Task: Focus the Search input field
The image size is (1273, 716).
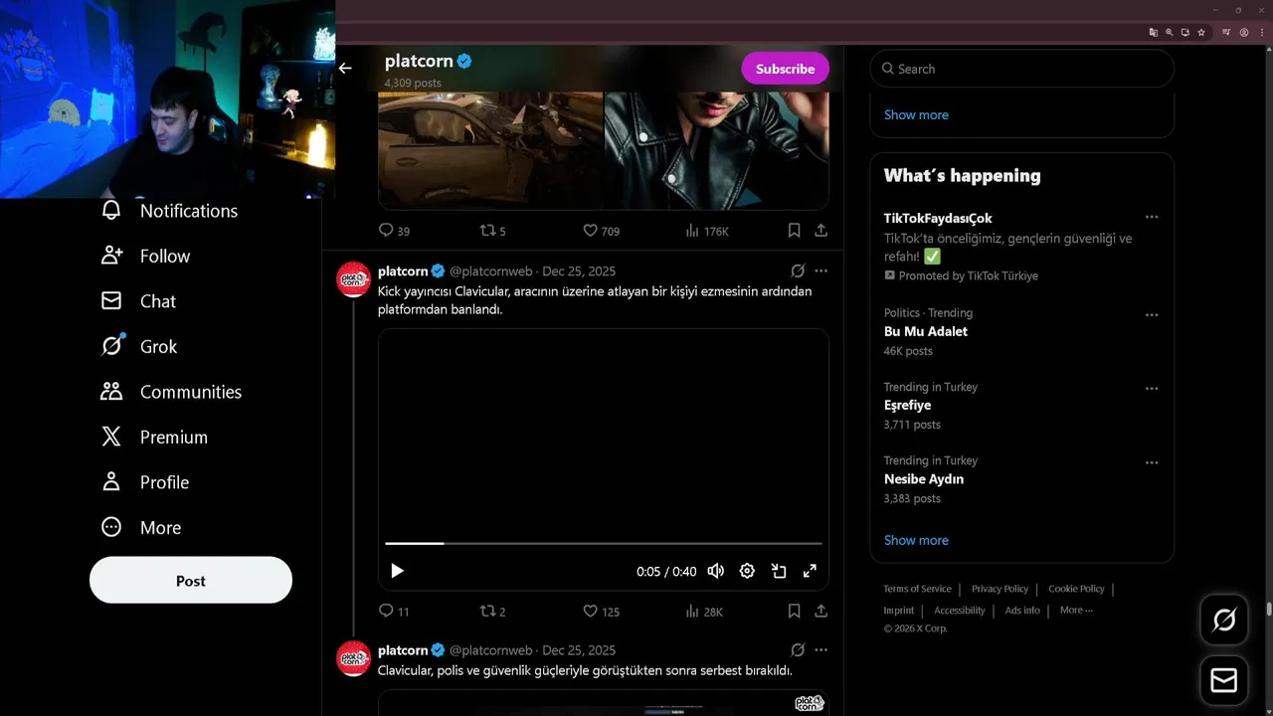Action: (x=1022, y=69)
